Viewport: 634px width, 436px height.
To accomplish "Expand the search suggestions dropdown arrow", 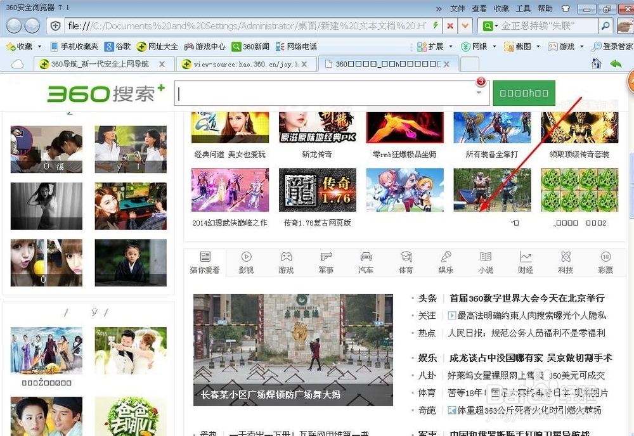I will click(479, 93).
